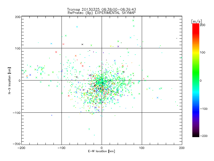Image resolution: width=214 pixels, height=161 pixels.
Task: Click the y-axis tick label '0'
Action: (20, 80)
